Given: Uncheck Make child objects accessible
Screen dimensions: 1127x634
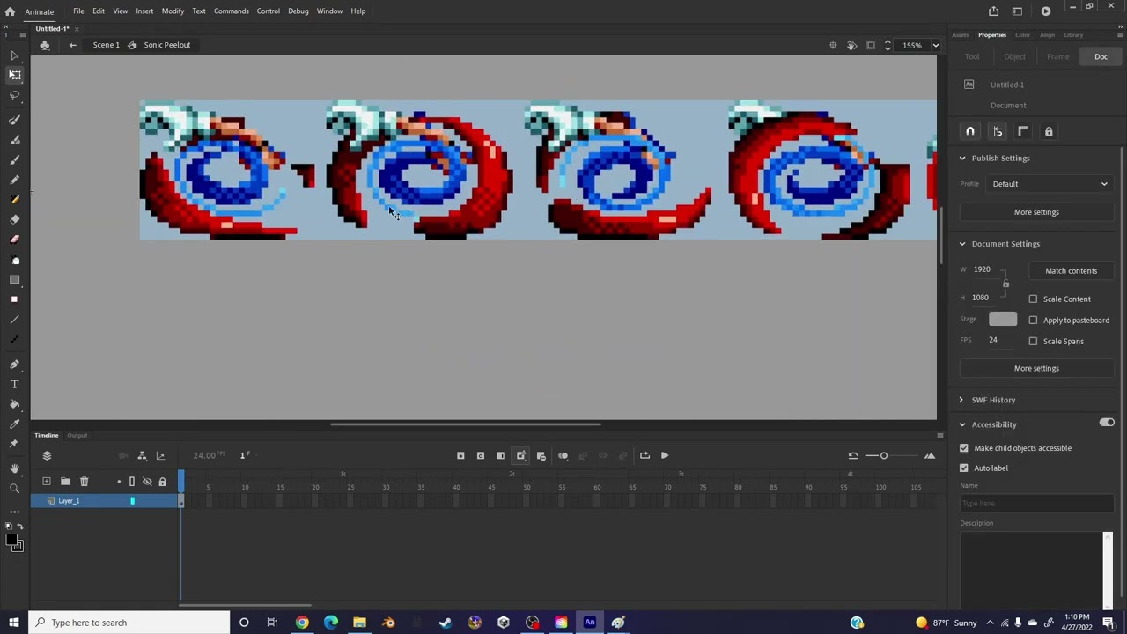Looking at the screenshot, I should coord(964,448).
